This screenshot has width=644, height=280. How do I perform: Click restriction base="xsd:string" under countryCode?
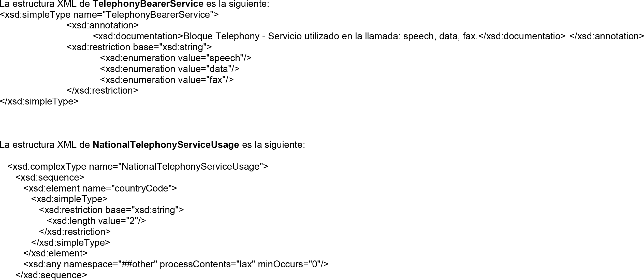click(x=111, y=210)
